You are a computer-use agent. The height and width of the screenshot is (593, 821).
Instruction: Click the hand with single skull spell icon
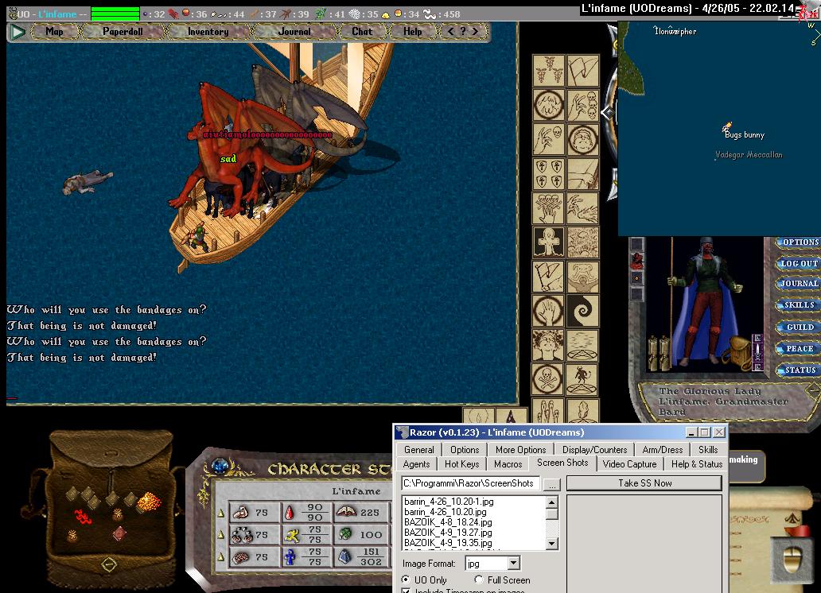(548, 139)
